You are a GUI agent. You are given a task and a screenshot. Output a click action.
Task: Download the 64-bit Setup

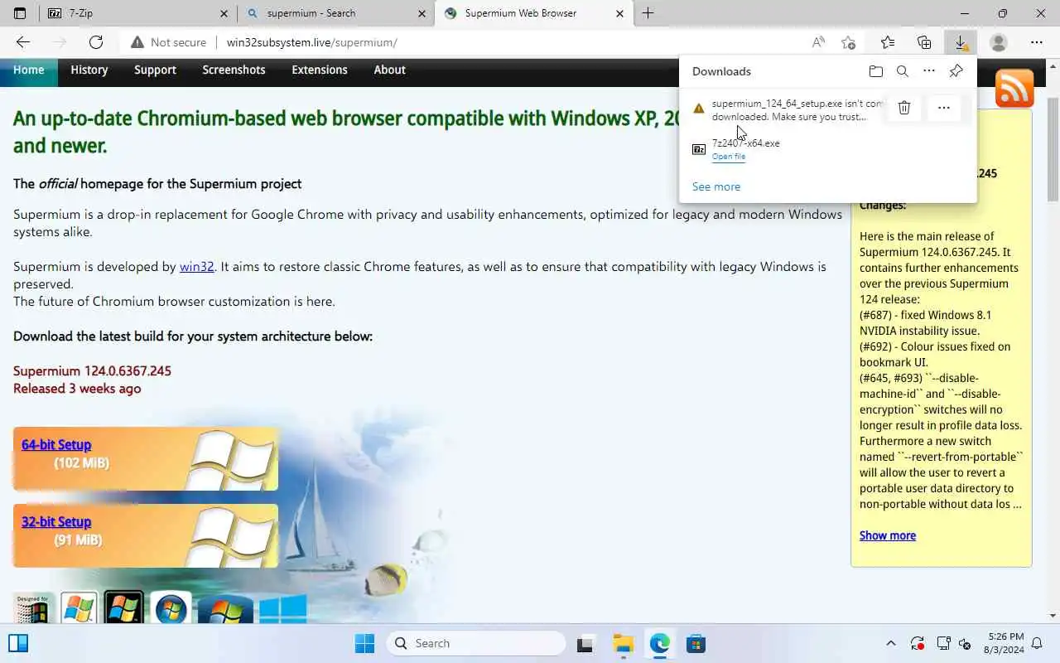click(56, 445)
